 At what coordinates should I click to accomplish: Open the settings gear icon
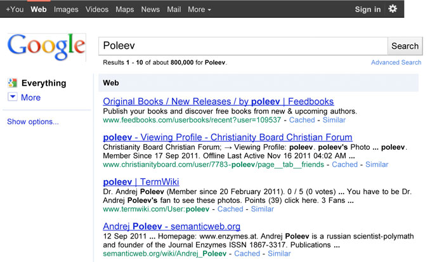point(393,9)
